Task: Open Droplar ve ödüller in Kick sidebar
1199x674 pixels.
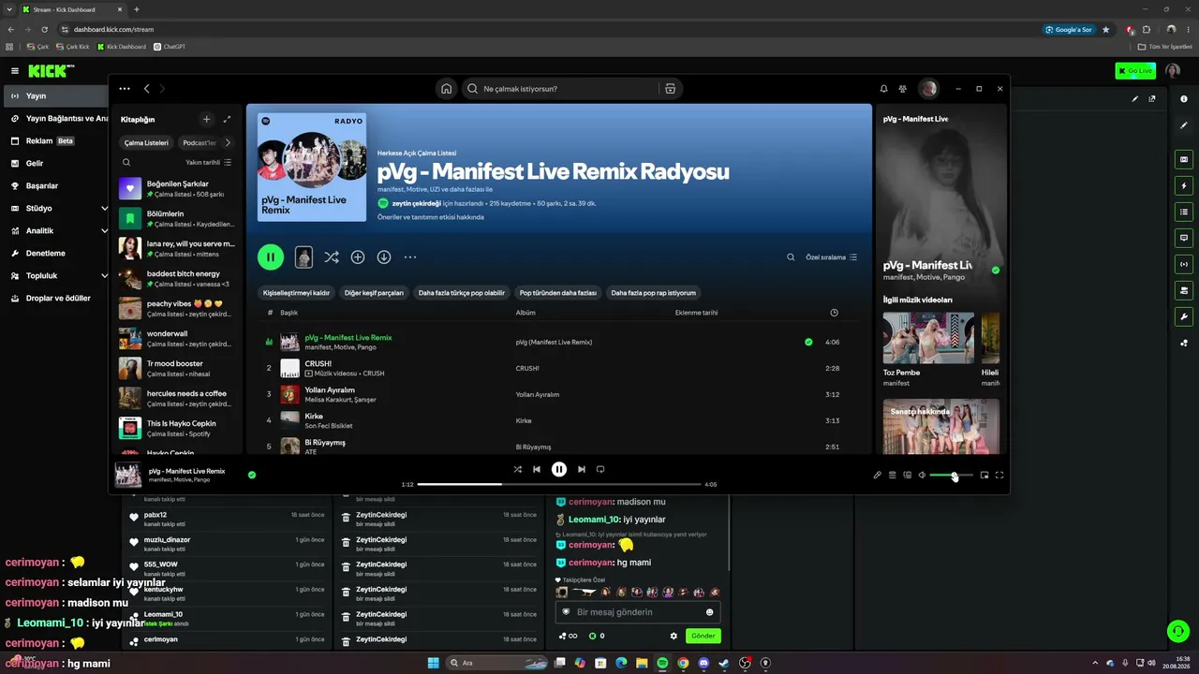Action: pos(60,299)
